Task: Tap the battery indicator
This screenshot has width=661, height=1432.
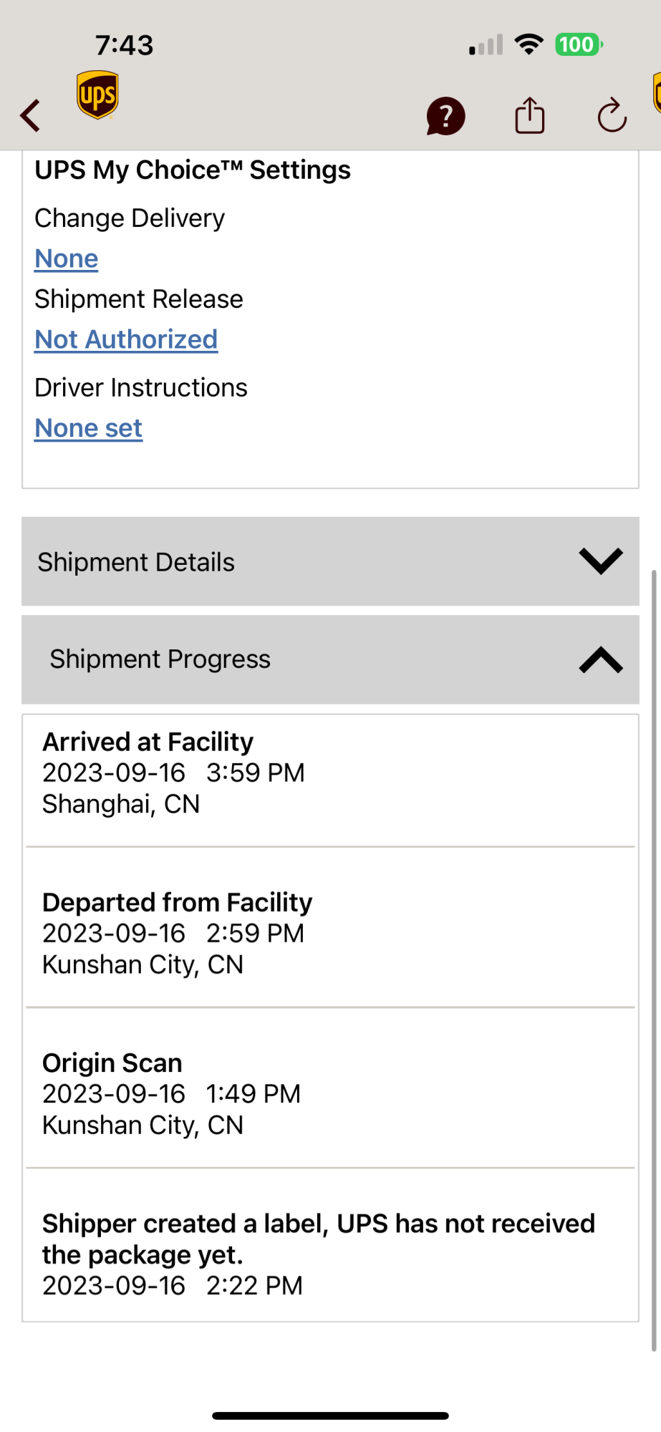Action: 579,44
